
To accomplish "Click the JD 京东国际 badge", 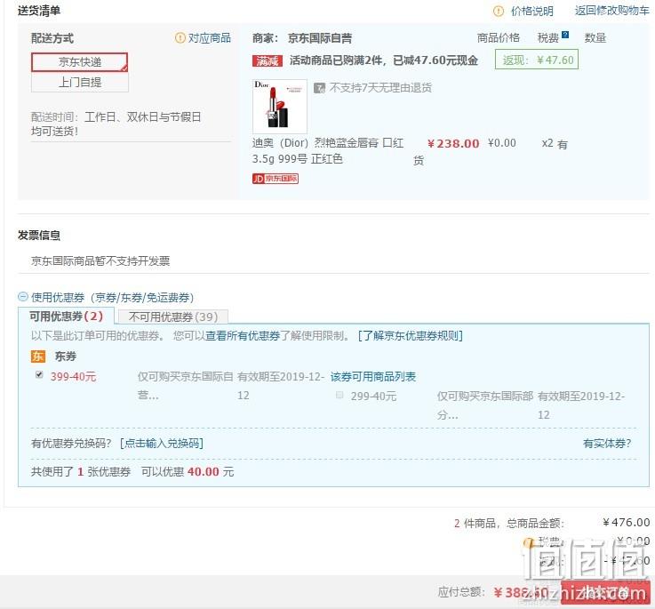I will click(x=276, y=179).
